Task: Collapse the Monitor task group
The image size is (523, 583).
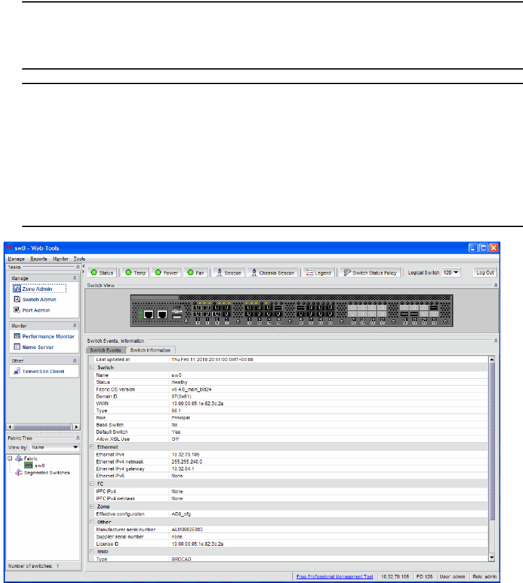Action: [75, 326]
